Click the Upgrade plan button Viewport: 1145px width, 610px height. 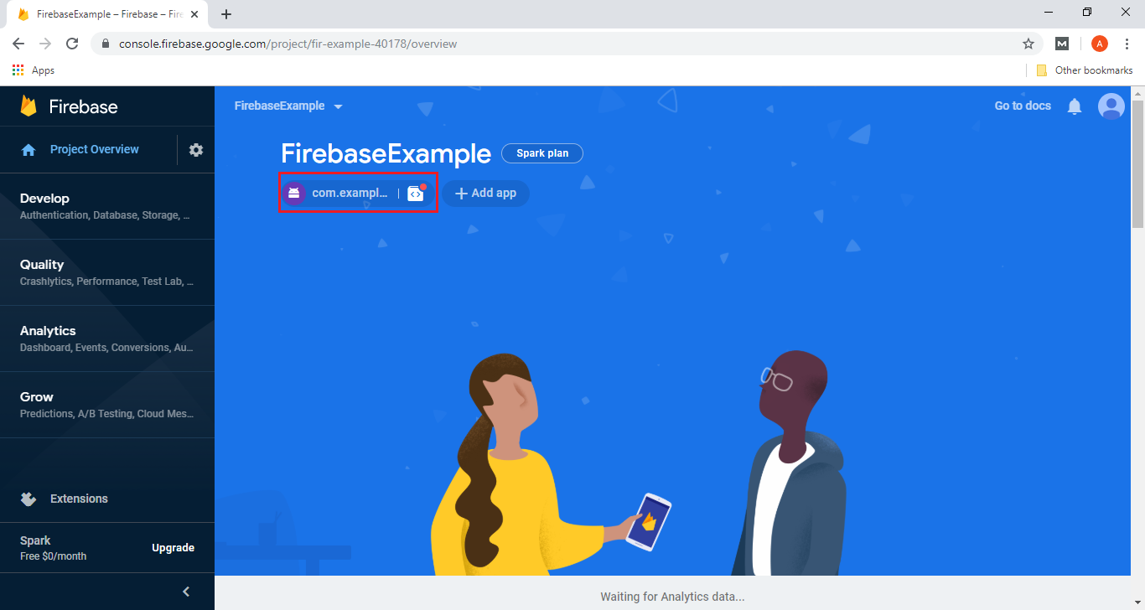point(173,548)
